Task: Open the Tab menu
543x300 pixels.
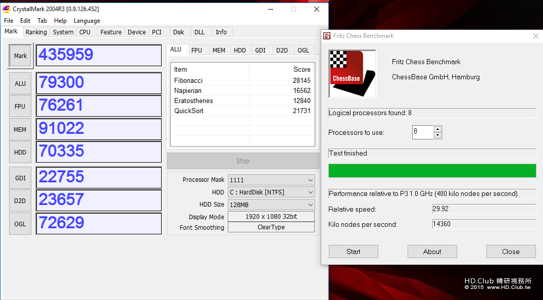Action: [42, 21]
